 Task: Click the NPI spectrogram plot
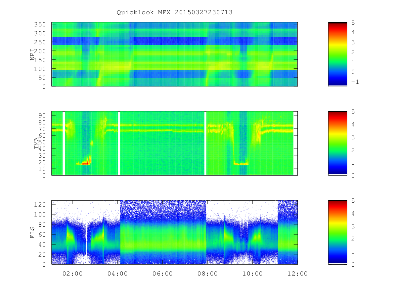(x=175, y=54)
